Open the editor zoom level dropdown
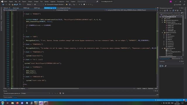The width and height of the screenshot is (187, 105). click(6, 88)
